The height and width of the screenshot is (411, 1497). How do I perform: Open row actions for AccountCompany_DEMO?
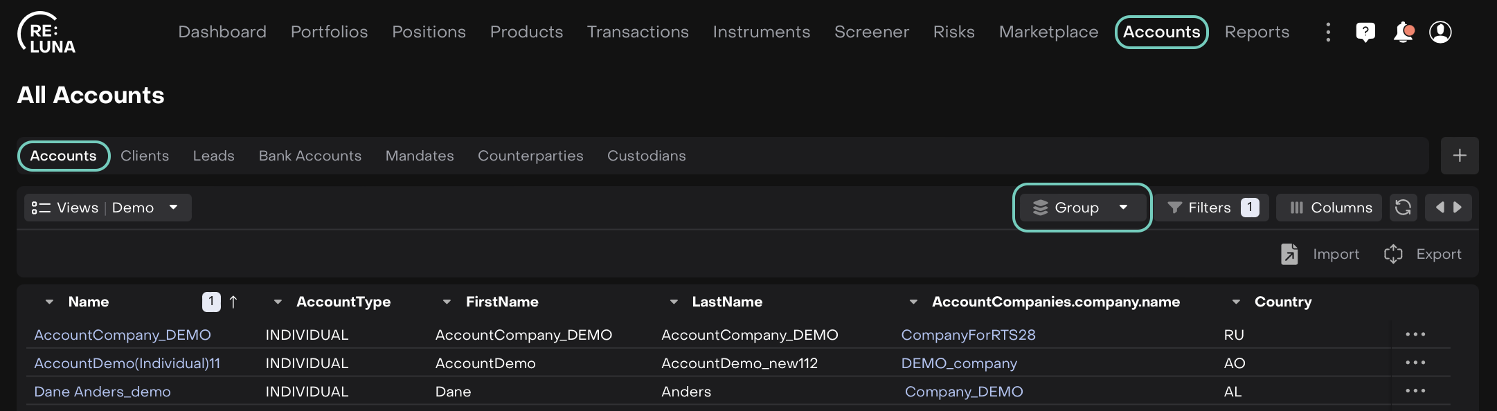[1415, 334]
